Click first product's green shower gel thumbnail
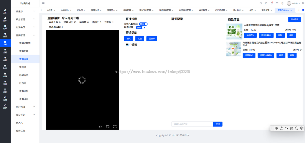This screenshot has width=305, height=143. point(234,31)
